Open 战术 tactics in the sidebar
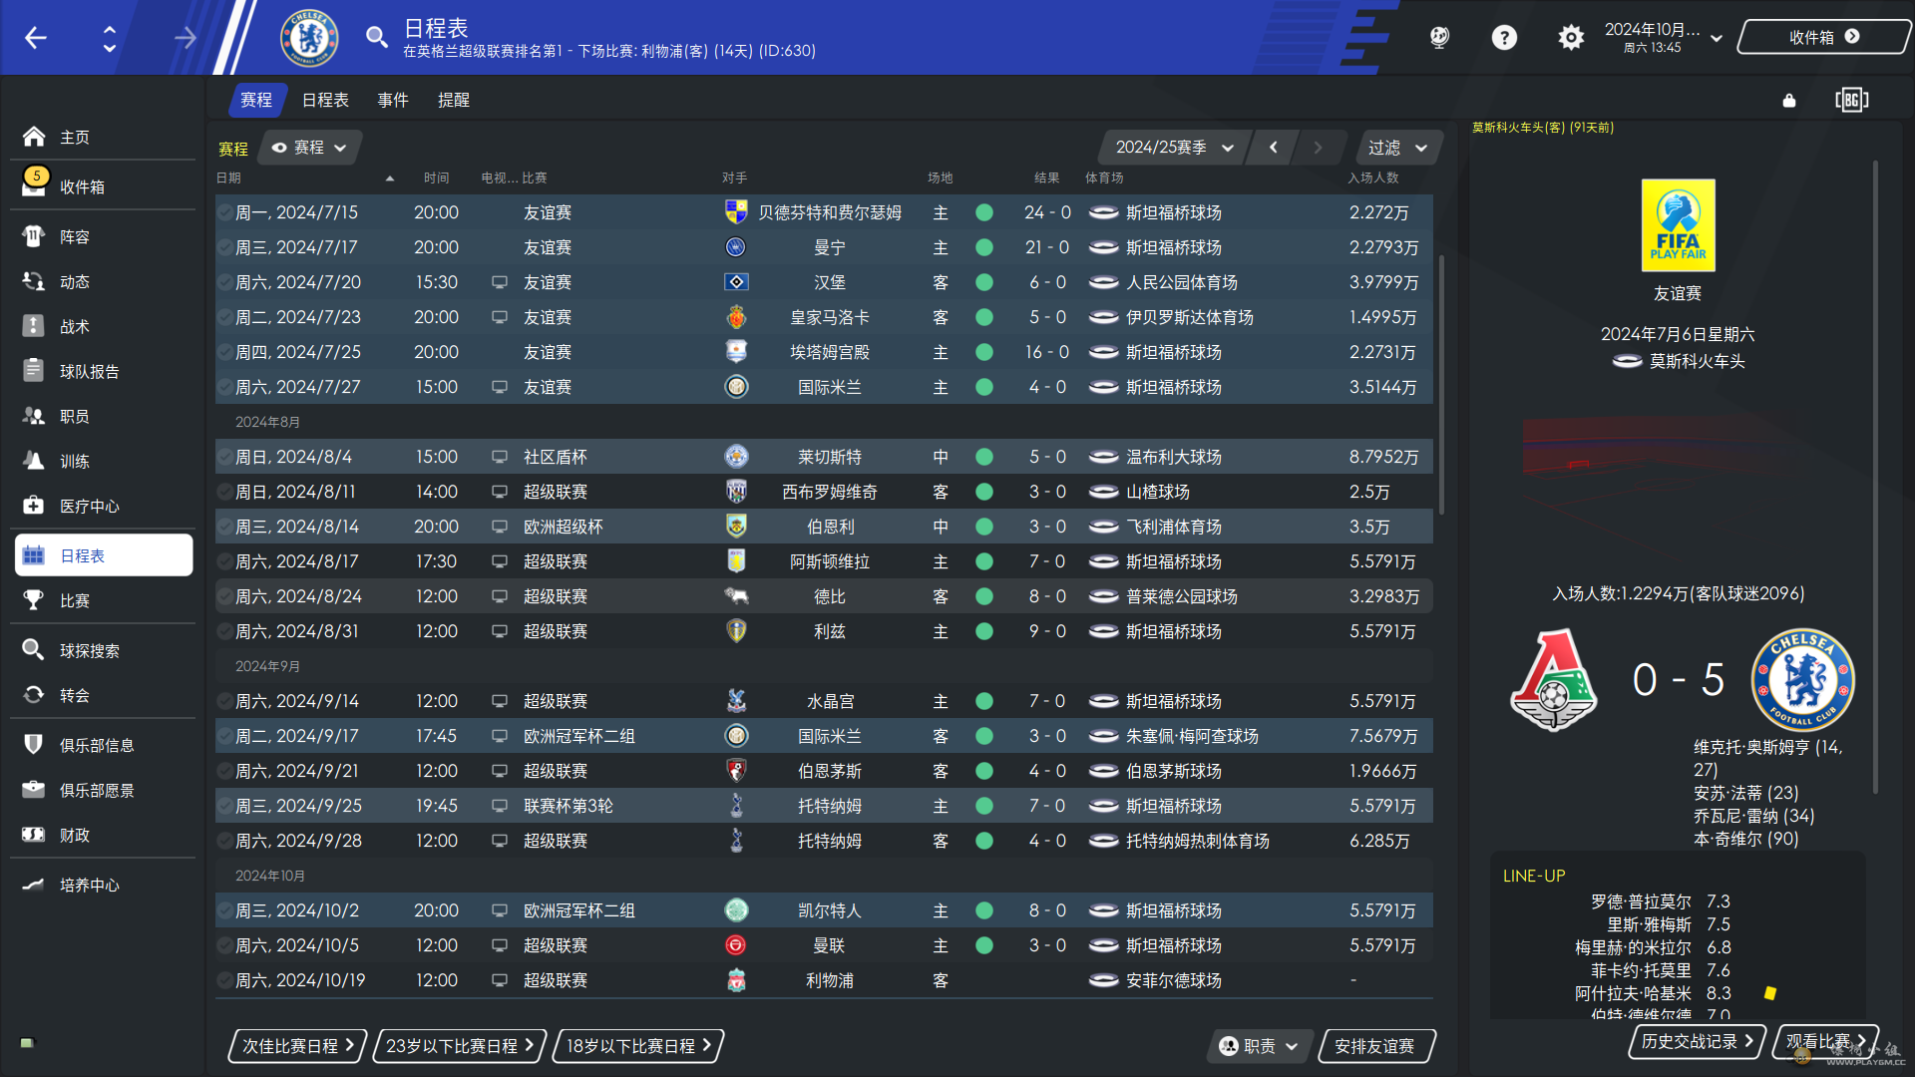Viewport: 1915px width, 1077px height. pos(104,326)
